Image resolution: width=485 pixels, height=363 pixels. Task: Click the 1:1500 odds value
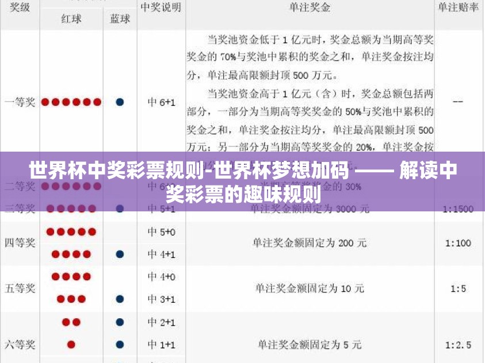458,209
